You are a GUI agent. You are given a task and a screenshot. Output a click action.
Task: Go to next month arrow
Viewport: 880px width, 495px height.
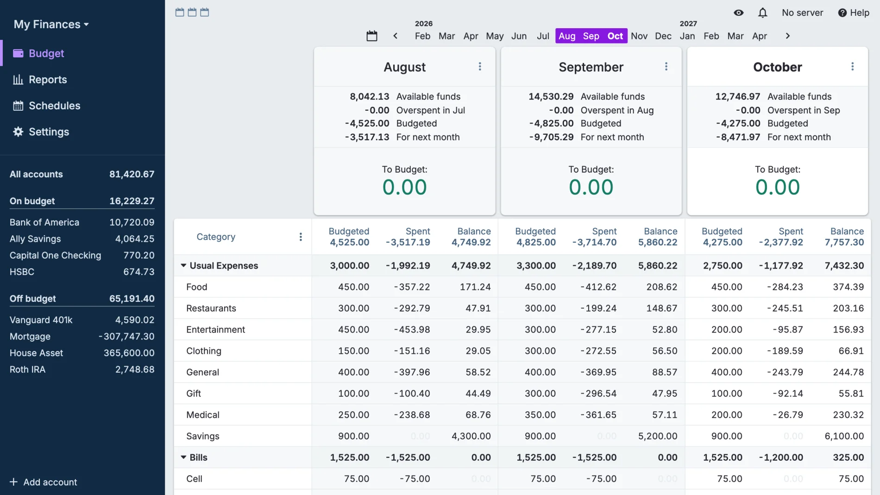787,36
